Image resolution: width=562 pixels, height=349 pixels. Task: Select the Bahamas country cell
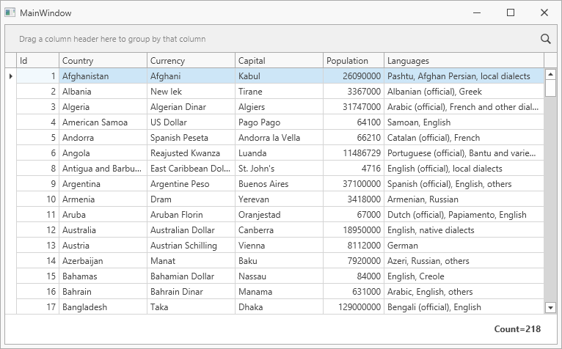[103, 276]
